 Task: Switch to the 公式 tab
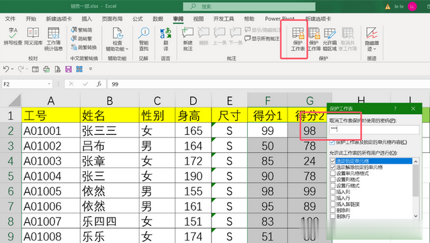tap(138, 19)
